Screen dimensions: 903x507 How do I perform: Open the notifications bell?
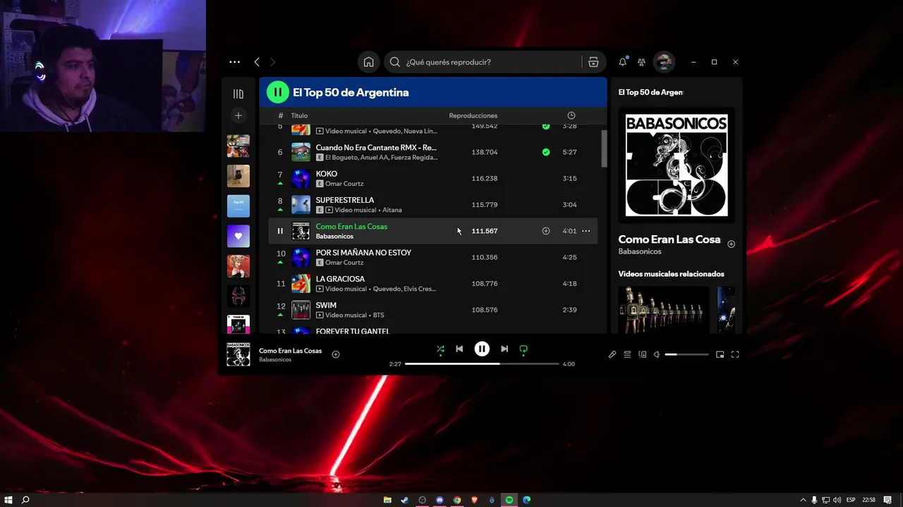click(622, 62)
